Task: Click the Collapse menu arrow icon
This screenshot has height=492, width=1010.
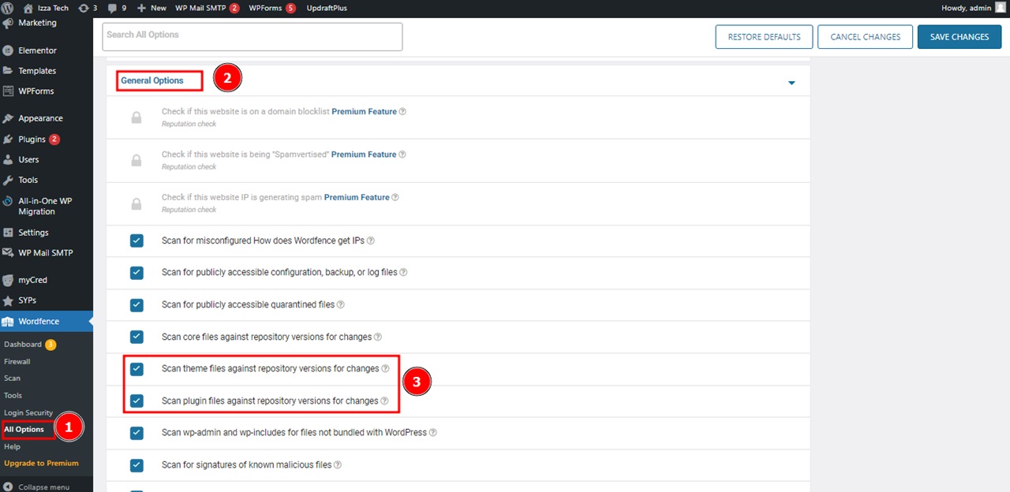Action: (x=8, y=487)
